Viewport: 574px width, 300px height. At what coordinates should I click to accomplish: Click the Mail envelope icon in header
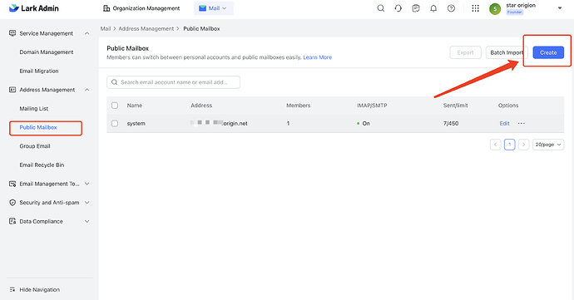[x=202, y=8]
